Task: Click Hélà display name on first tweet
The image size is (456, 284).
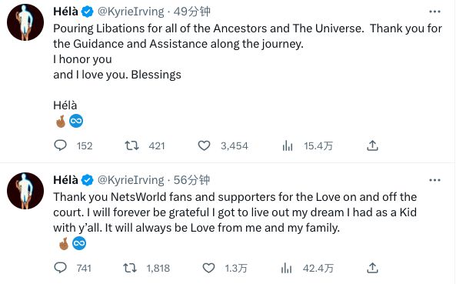Action: (x=65, y=12)
